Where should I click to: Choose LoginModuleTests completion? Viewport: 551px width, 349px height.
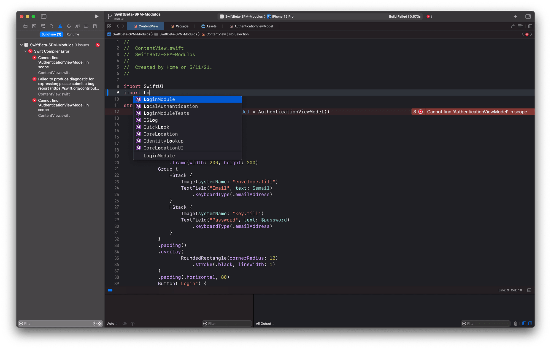[187, 113]
